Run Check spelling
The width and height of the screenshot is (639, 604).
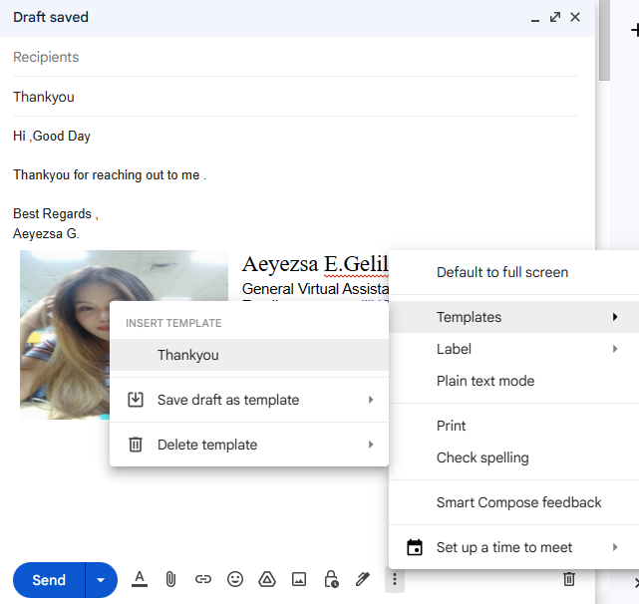coord(513,457)
